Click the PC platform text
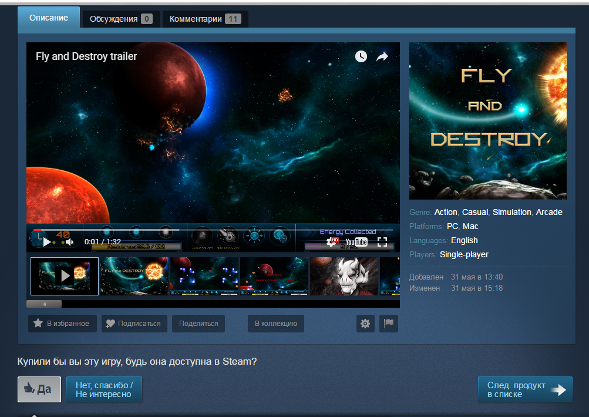Screen dimensions: 589x417 point(452,227)
